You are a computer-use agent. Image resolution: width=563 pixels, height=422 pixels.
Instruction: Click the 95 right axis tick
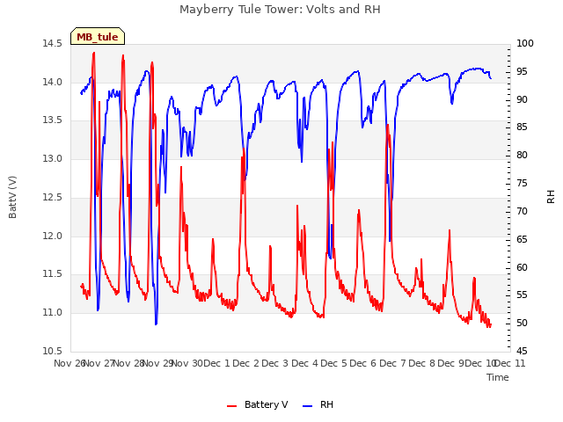[522, 72]
